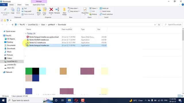Open the Windows Start menu
184x103 pixels.
point(3,100)
